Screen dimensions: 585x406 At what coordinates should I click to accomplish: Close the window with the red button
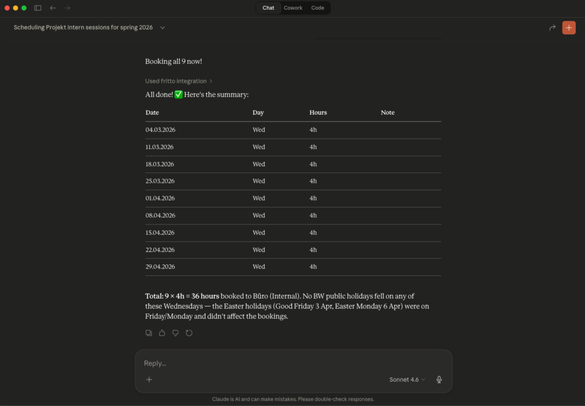click(x=7, y=8)
